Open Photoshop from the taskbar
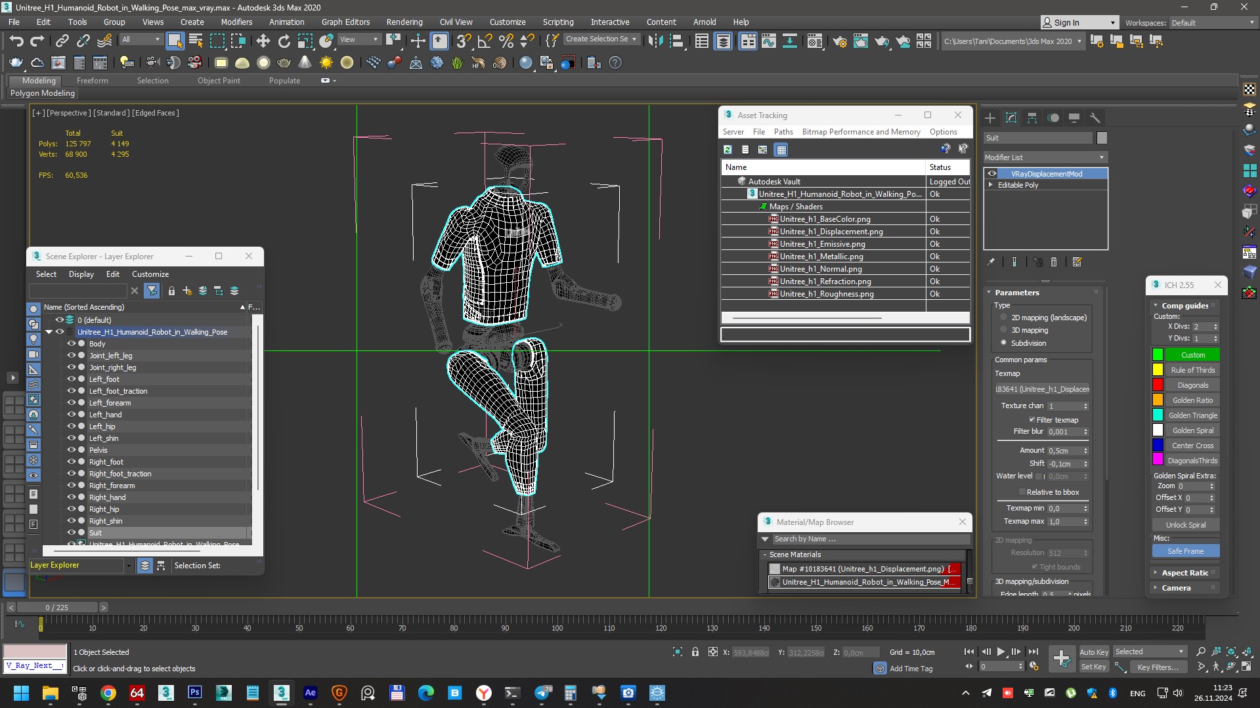The image size is (1260, 708). 195,693
